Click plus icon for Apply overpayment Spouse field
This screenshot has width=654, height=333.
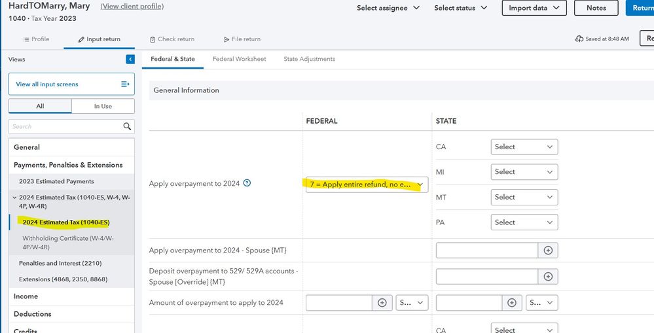(548, 250)
